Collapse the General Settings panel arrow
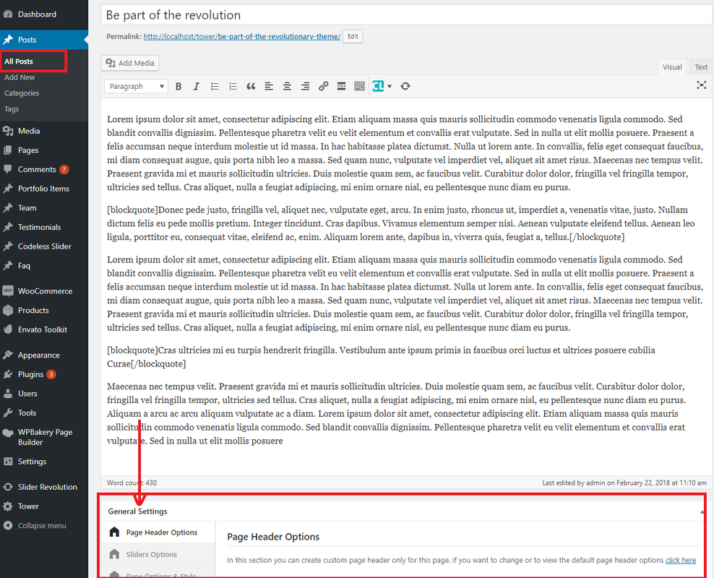 tap(702, 512)
